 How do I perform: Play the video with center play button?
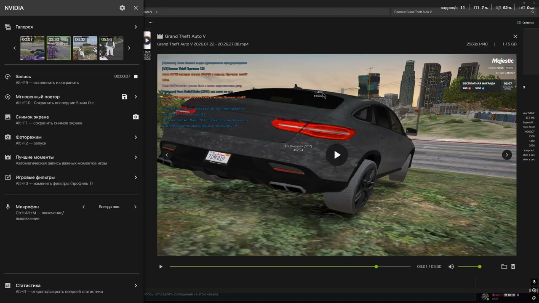[337, 155]
